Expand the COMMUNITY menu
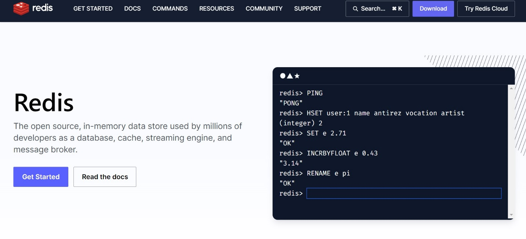Viewport: 526px width, 239px height. 264,8
